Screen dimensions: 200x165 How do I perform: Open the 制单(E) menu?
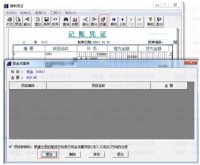click(26, 13)
